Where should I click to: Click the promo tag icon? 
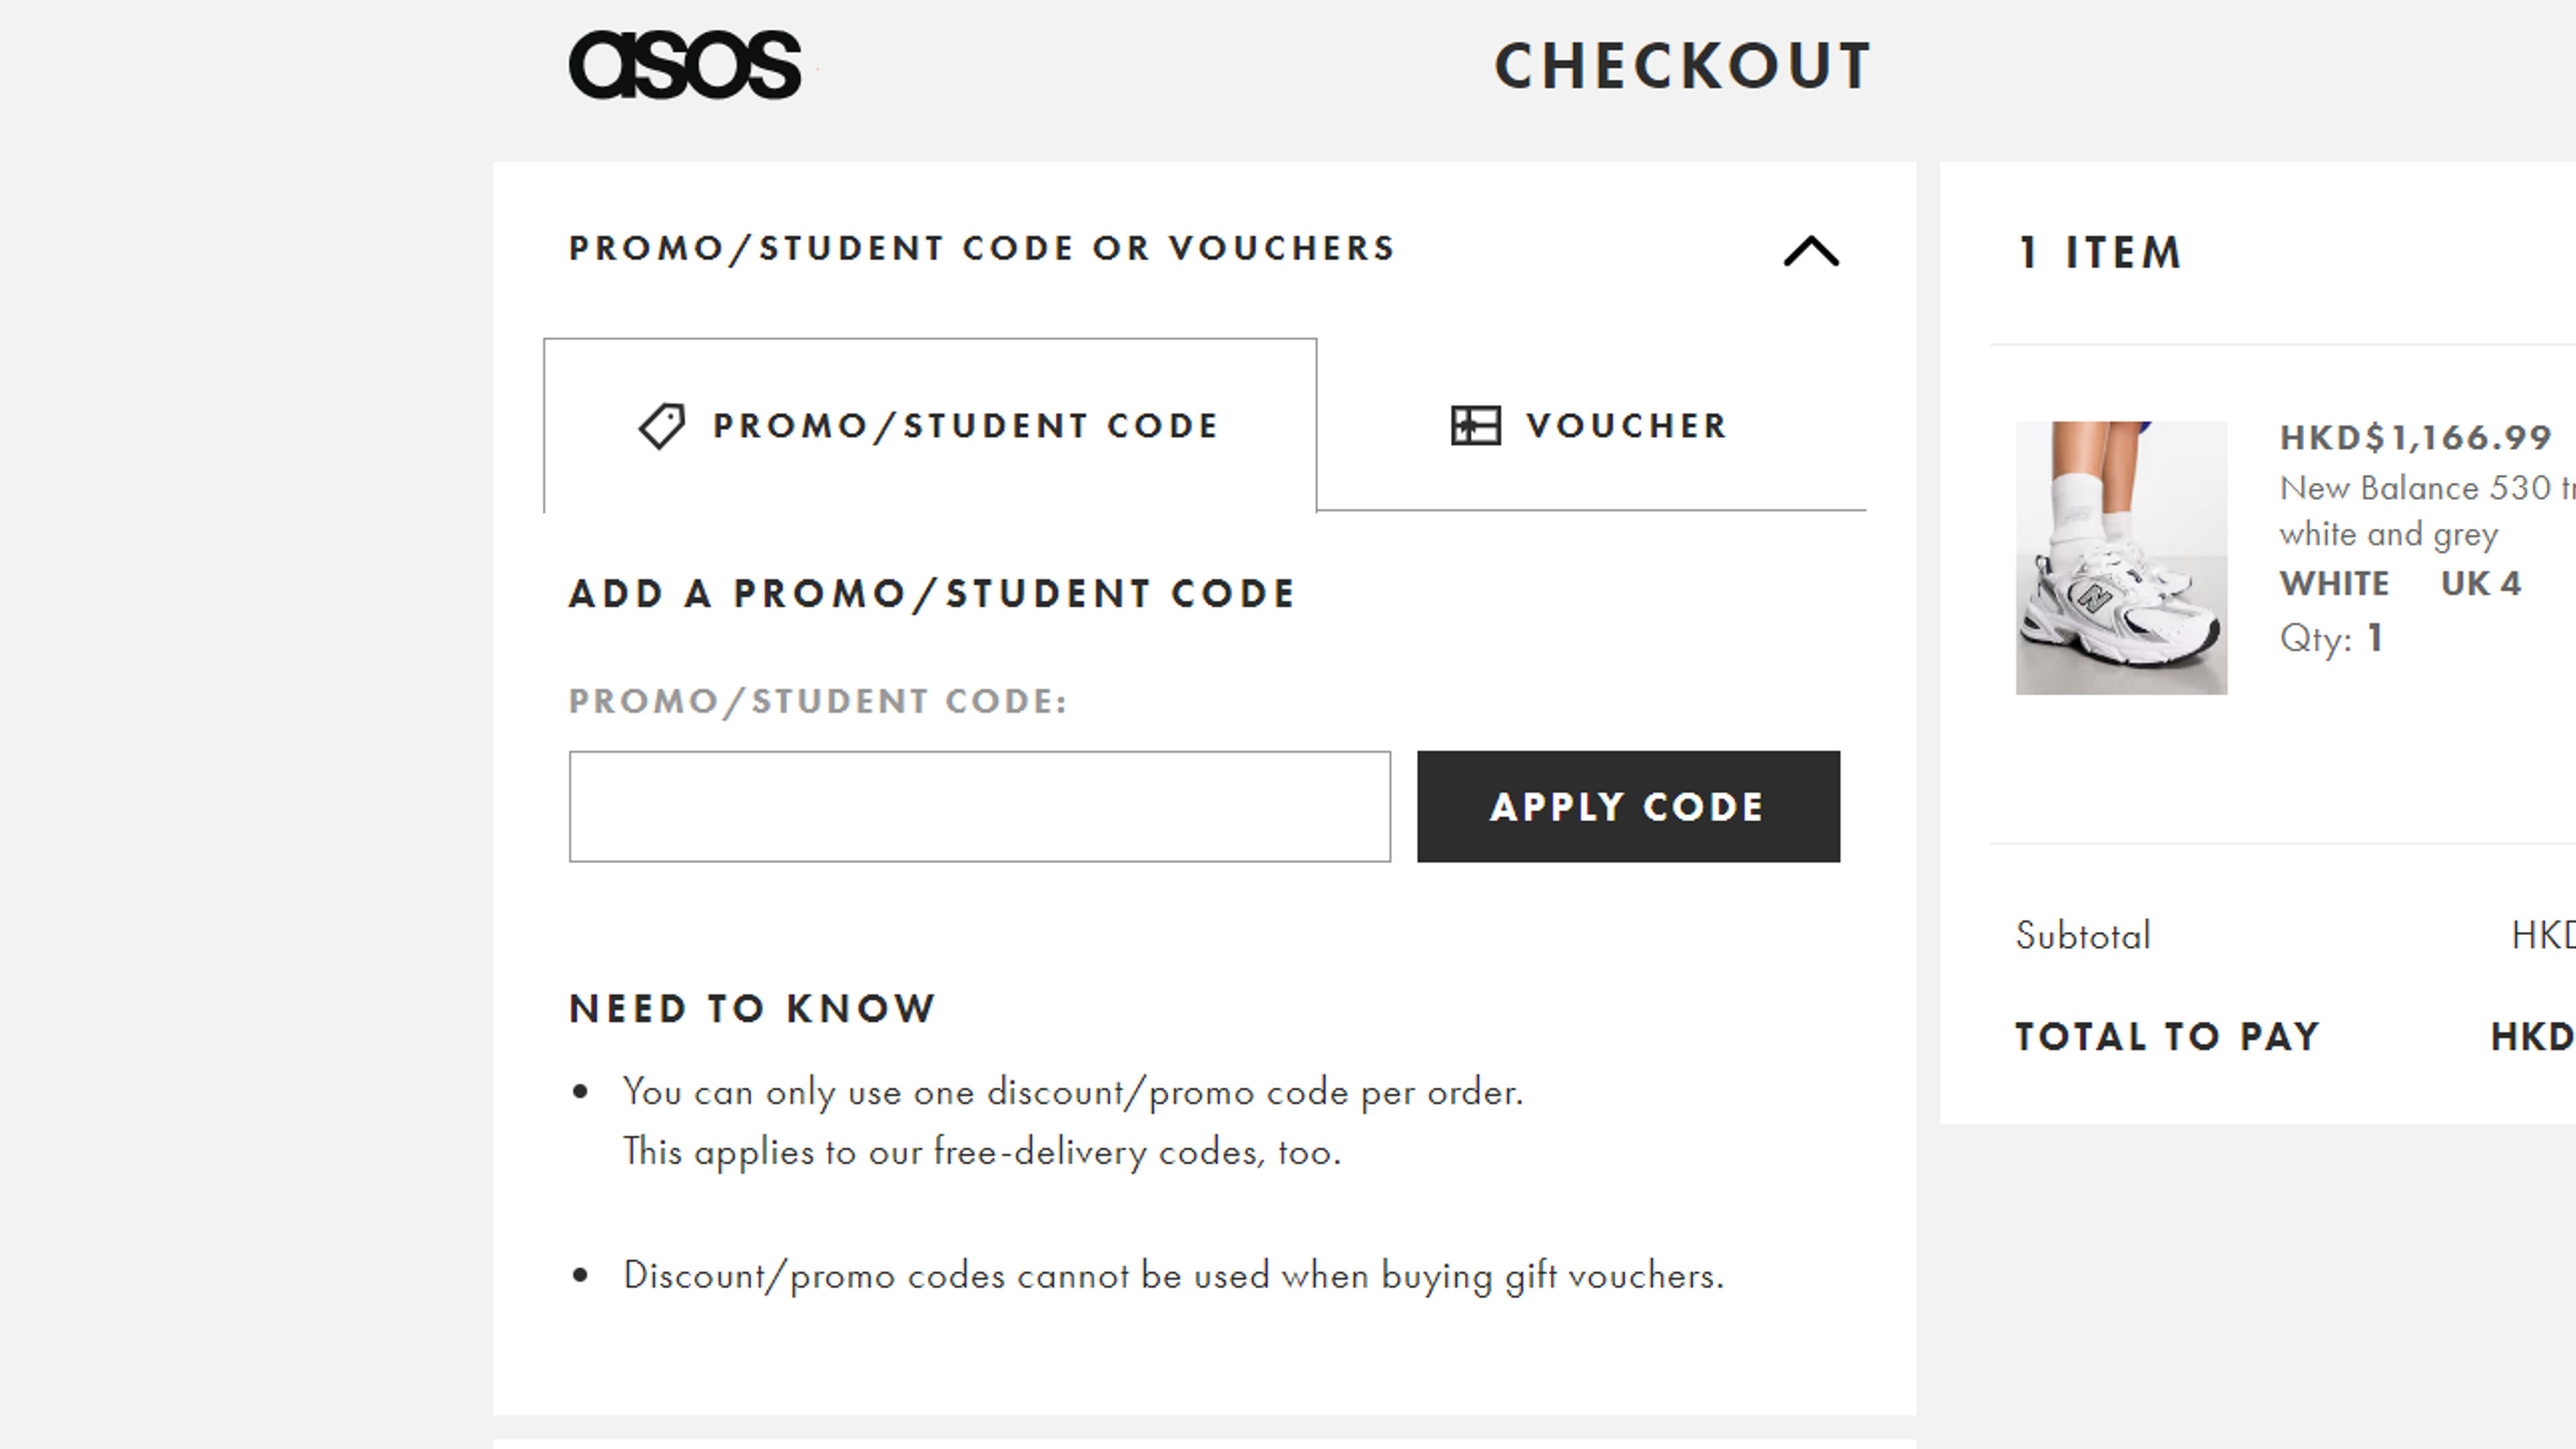pyautogui.click(x=662, y=426)
